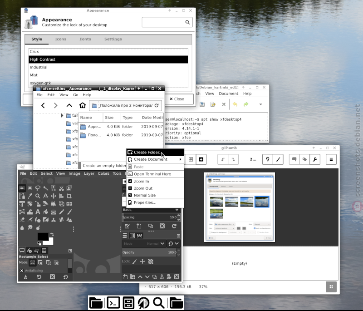Open the layer Mode Normal dropdown
The height and width of the screenshot is (311, 363).
(x=144, y=244)
